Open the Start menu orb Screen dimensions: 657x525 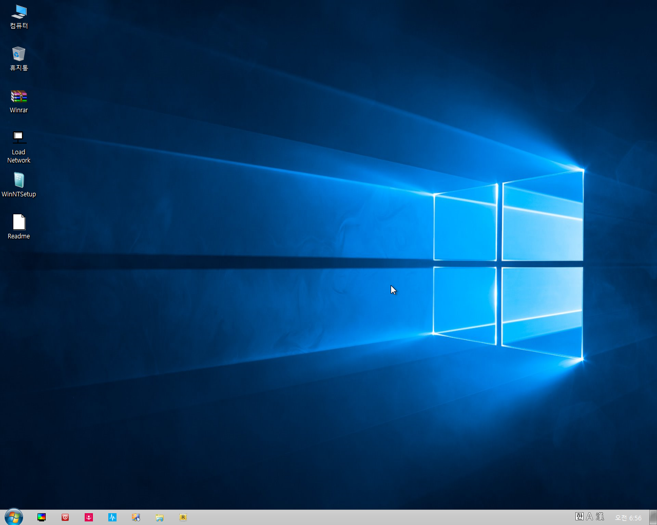[14, 517]
